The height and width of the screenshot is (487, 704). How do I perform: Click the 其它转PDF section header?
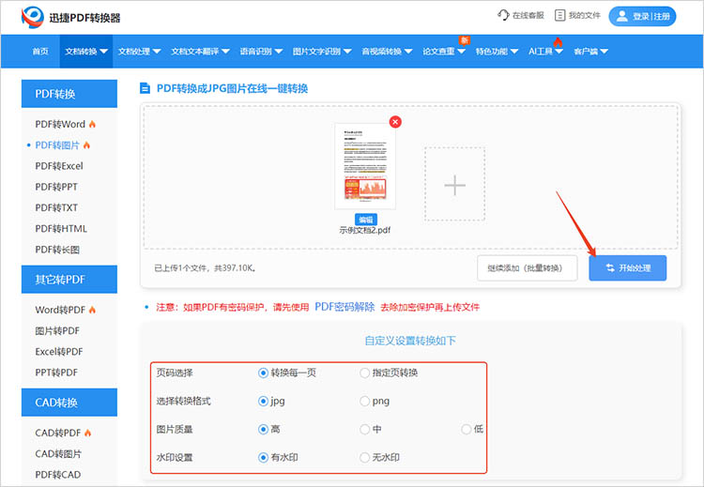[x=69, y=280]
